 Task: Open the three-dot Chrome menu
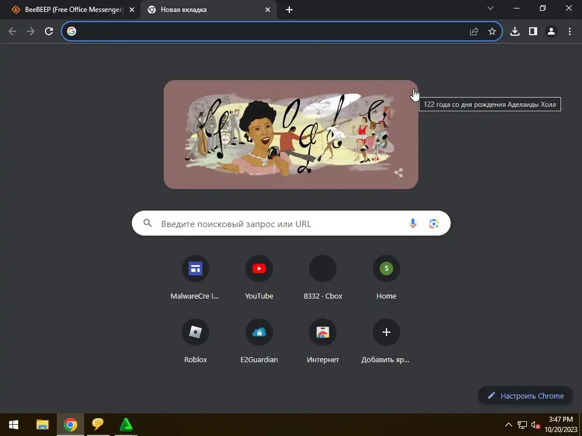tap(569, 32)
